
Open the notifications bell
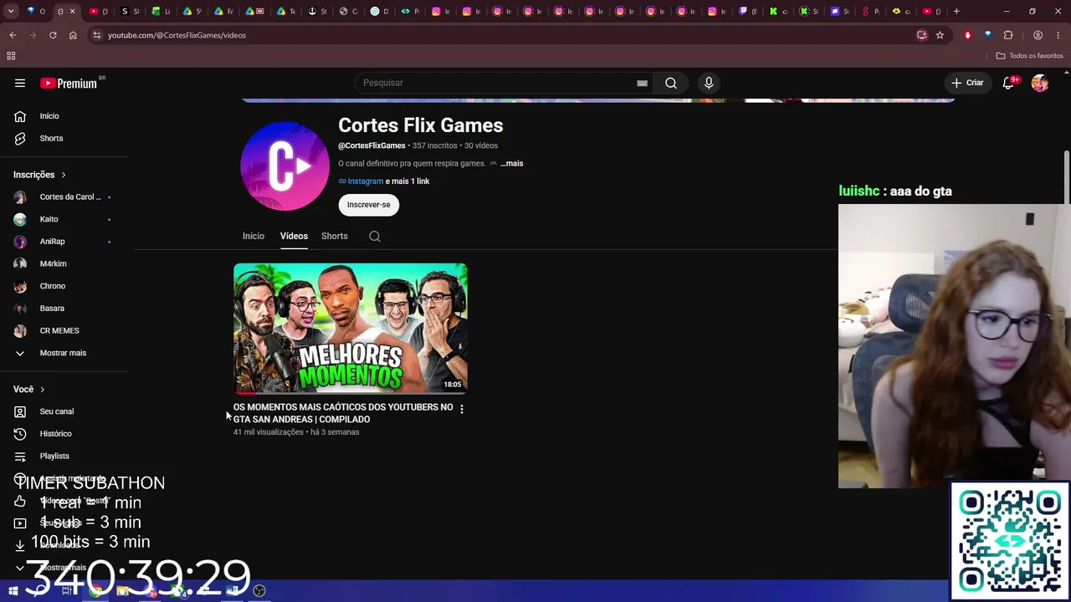1008,83
